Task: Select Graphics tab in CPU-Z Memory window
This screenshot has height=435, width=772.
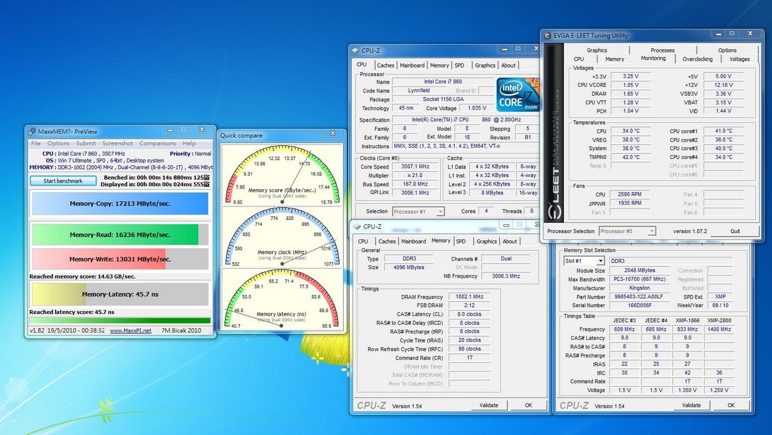Action: coord(486,242)
